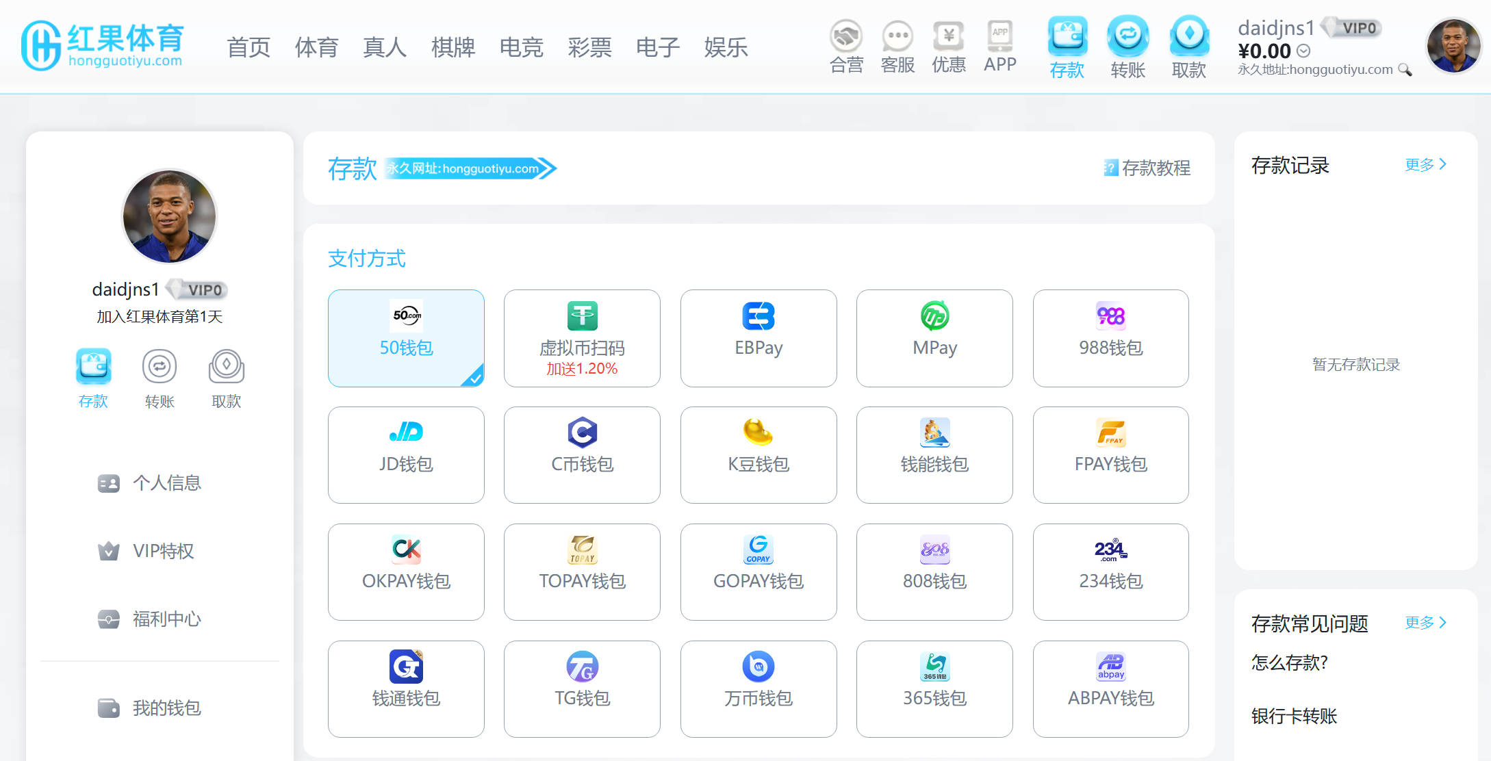Click the 合营 handshake icon
Viewport: 1491px width, 761px height.
tap(846, 36)
